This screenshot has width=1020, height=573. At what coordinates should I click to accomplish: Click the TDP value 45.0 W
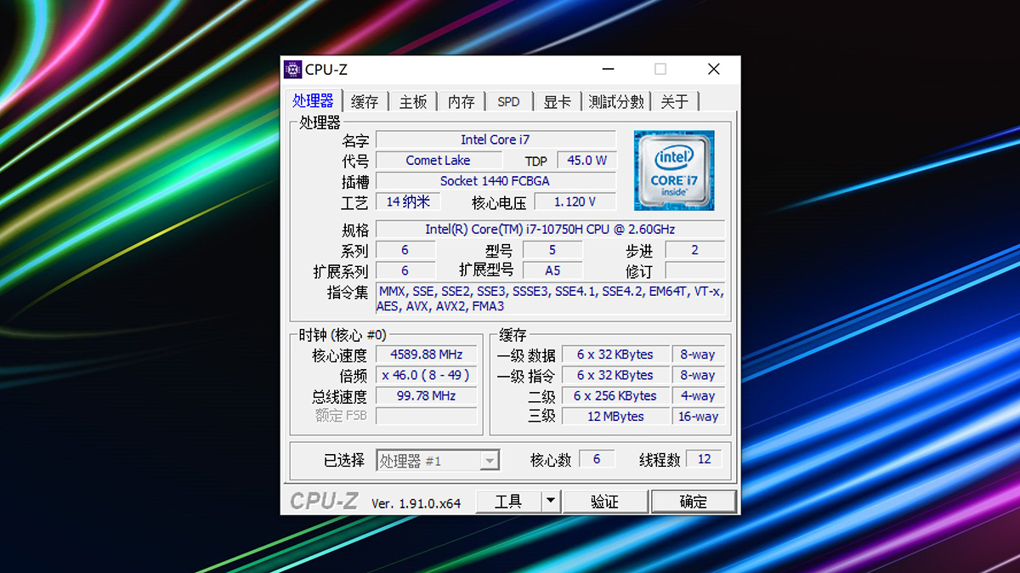[x=586, y=160]
